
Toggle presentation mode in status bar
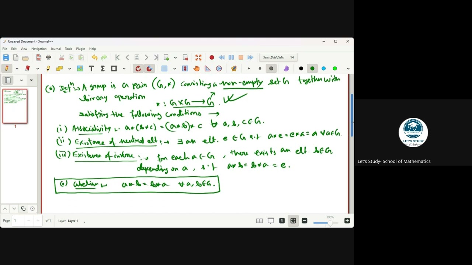coord(271,221)
